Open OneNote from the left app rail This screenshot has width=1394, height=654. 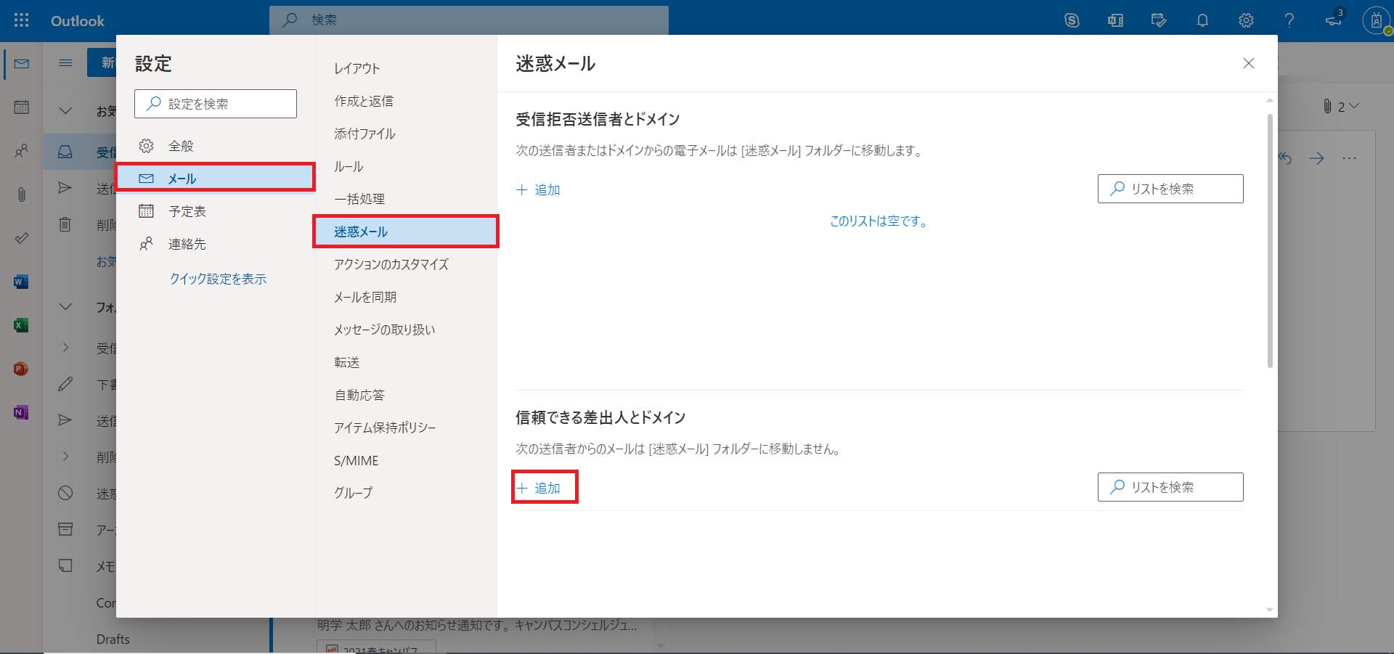tap(21, 412)
